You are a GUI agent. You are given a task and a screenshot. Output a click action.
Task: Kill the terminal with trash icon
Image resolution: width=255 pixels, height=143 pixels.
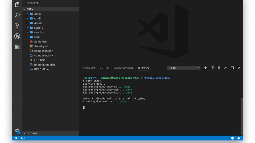click(x=219, y=68)
